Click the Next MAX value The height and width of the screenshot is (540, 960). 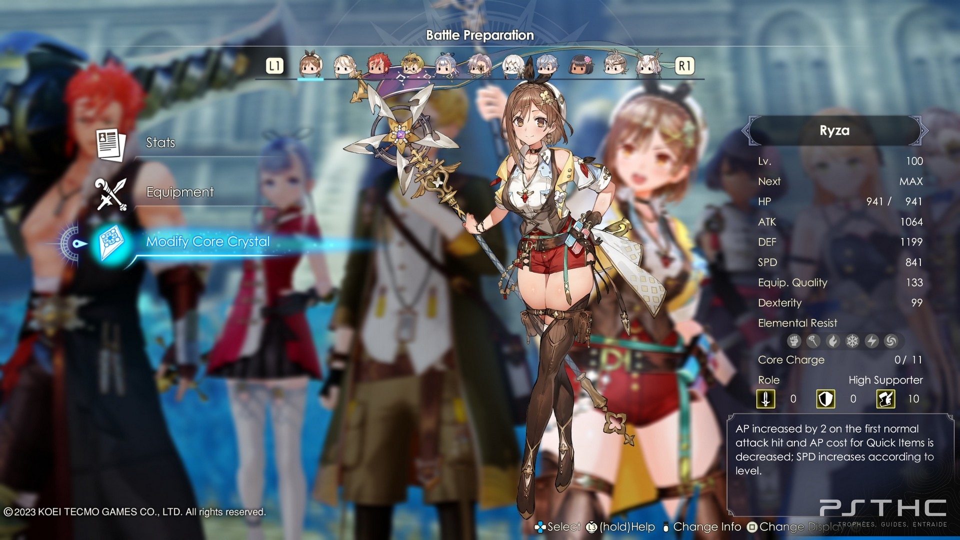coord(911,181)
